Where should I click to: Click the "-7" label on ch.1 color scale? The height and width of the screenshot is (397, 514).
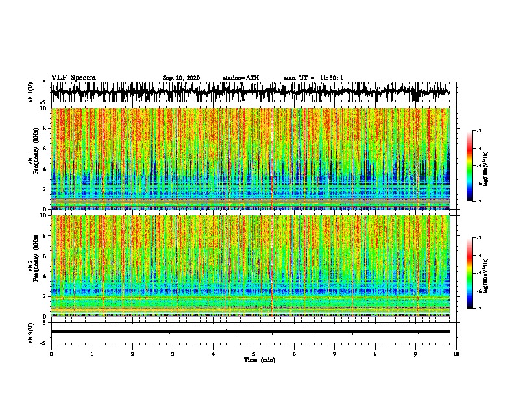pos(479,201)
